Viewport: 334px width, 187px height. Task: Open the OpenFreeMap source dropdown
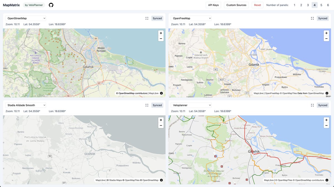tap(191, 18)
